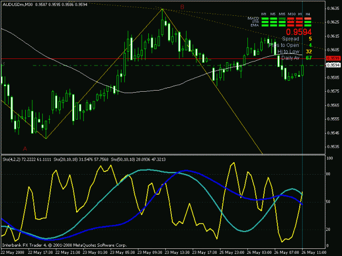
Task: Click the '26 May 11:00' time axis label
Action: click(x=314, y=253)
